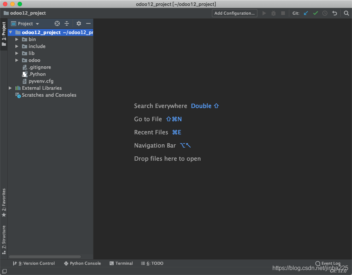Click the Stop square icon
352x275 pixels.
coord(283,13)
